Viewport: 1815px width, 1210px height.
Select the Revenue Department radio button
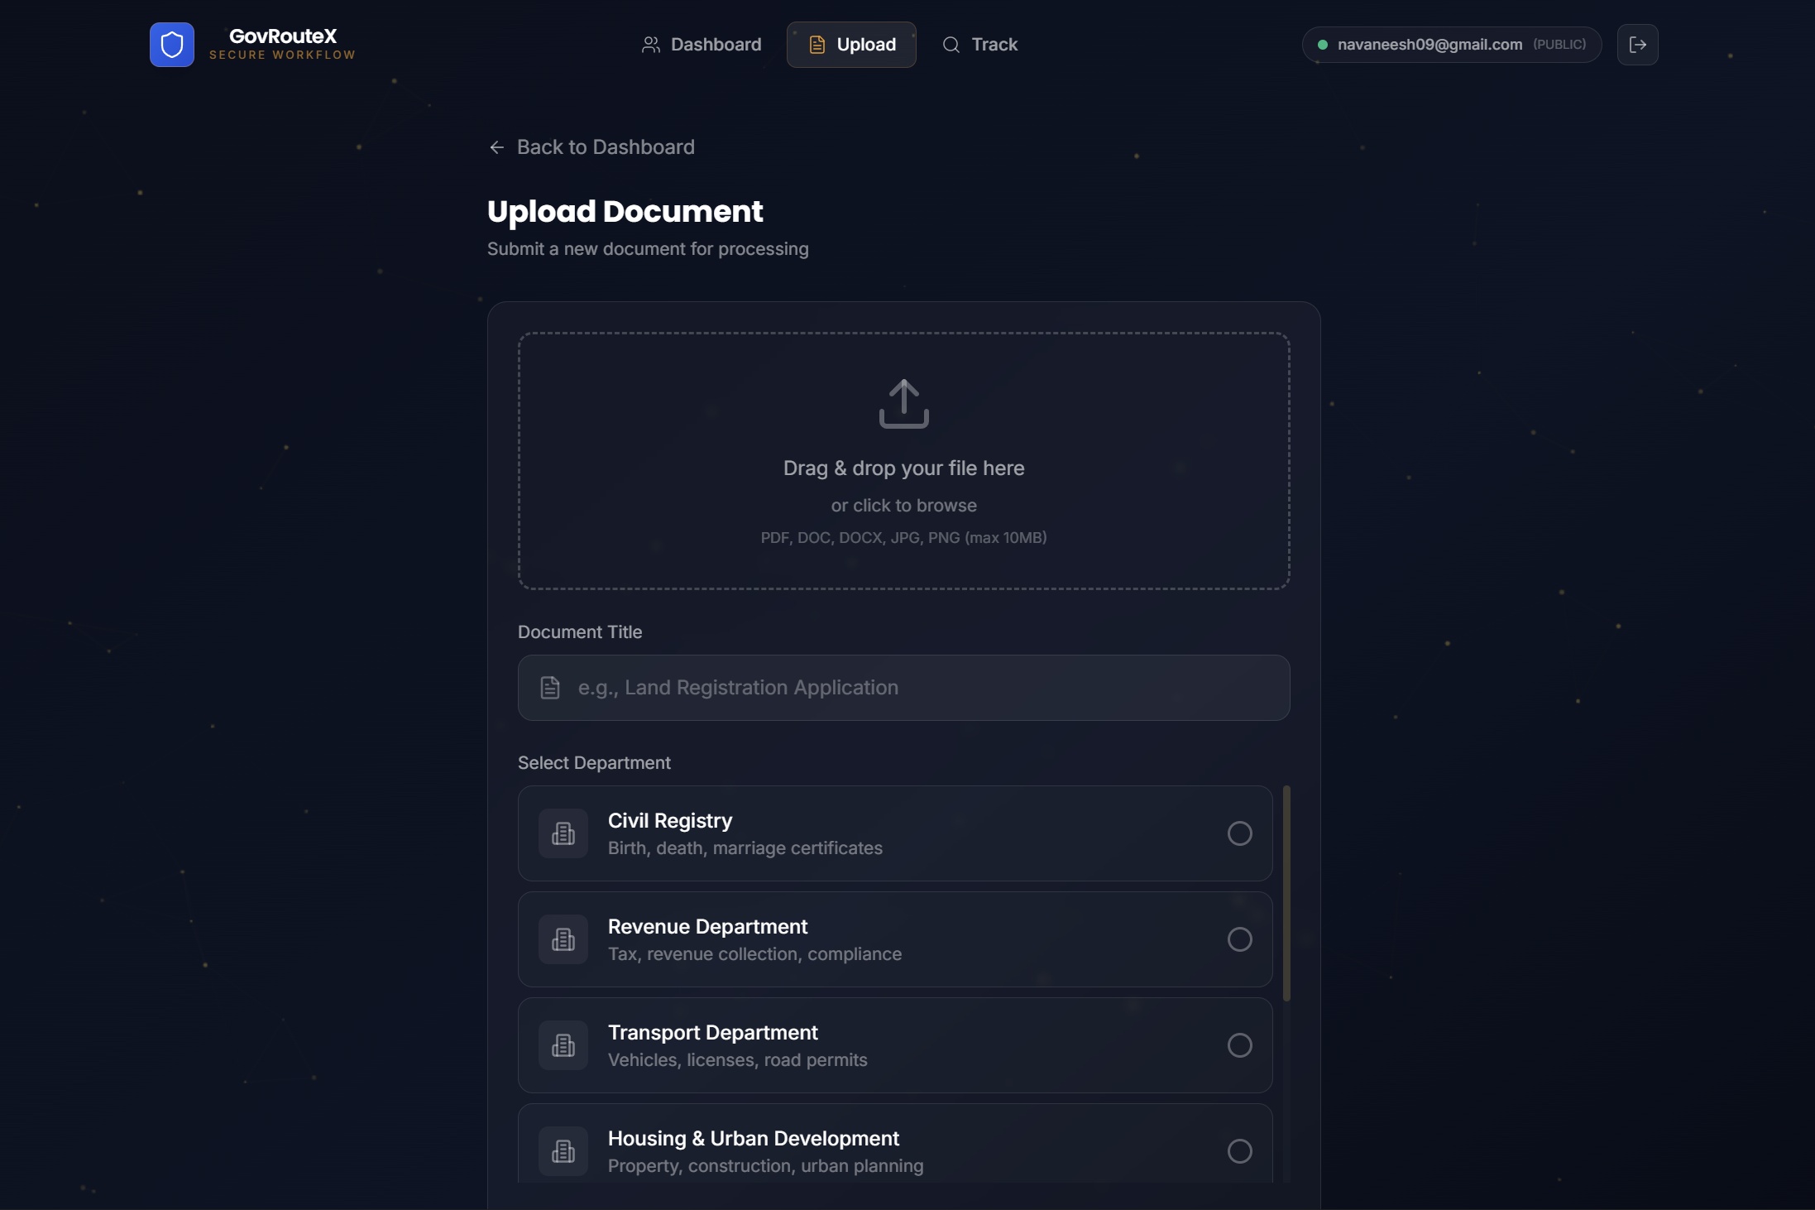[x=1239, y=939]
